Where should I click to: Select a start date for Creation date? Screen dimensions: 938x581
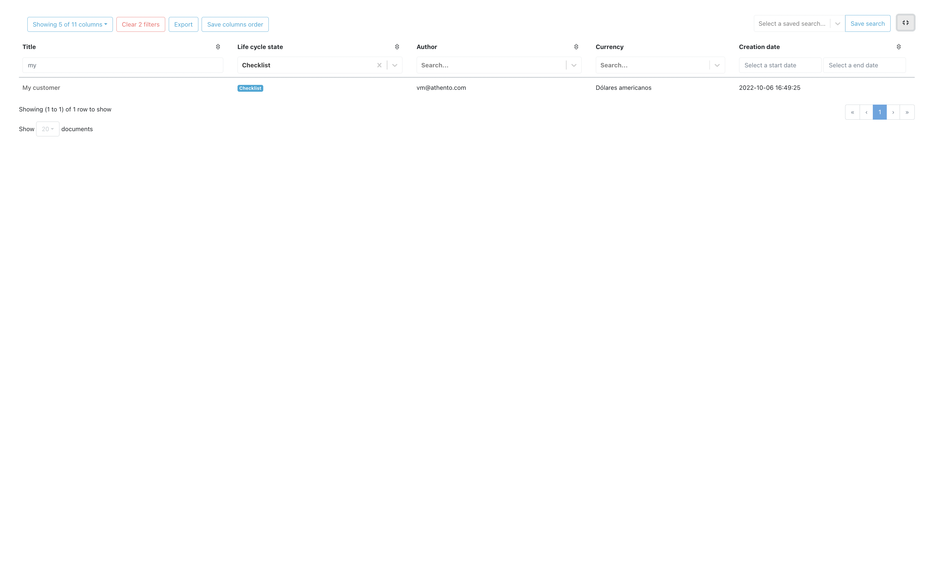coord(780,65)
